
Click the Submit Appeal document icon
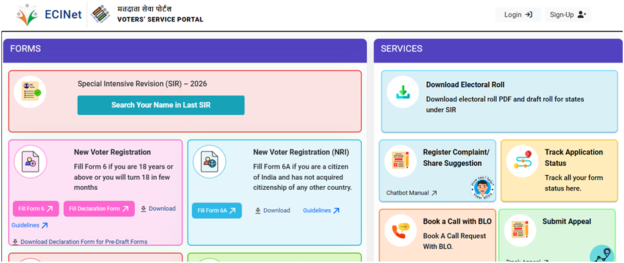coord(519,230)
